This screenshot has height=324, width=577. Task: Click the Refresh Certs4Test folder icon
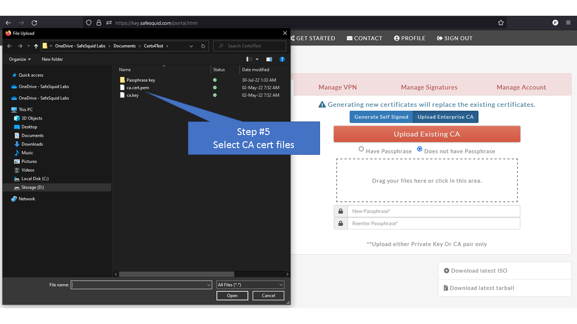tap(202, 46)
